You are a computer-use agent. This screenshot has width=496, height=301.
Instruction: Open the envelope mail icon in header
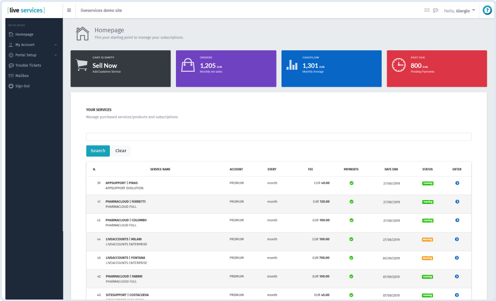click(x=427, y=10)
